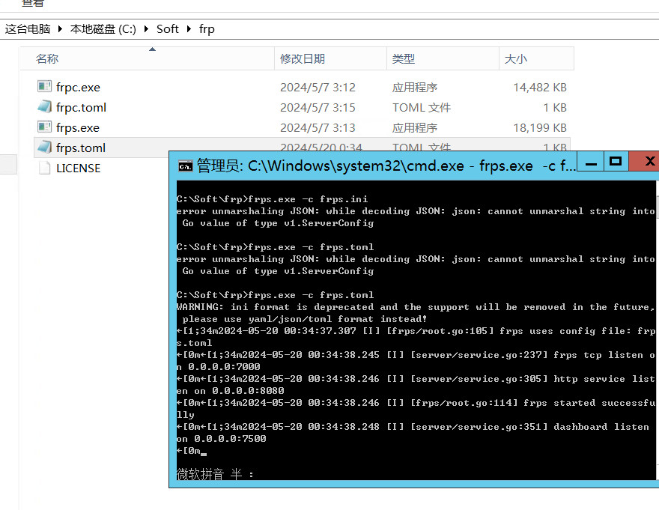Screen dimensions: 659x510
Task: Expand dropdown arrow after Soft
Action: pos(189,28)
